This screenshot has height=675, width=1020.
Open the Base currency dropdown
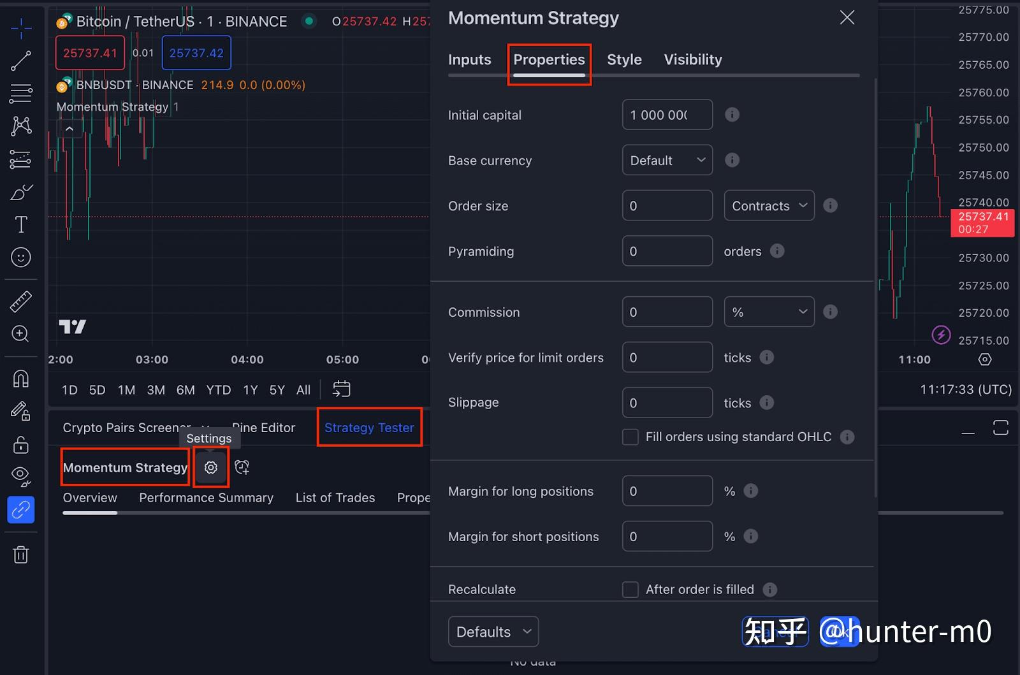[667, 160]
